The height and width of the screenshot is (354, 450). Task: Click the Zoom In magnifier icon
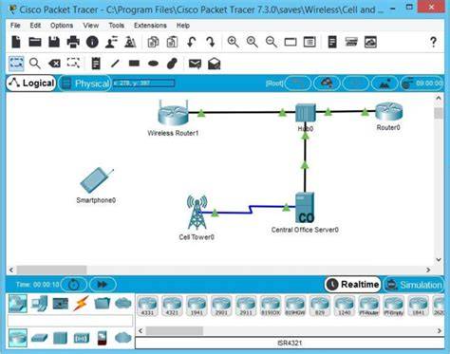coord(233,42)
